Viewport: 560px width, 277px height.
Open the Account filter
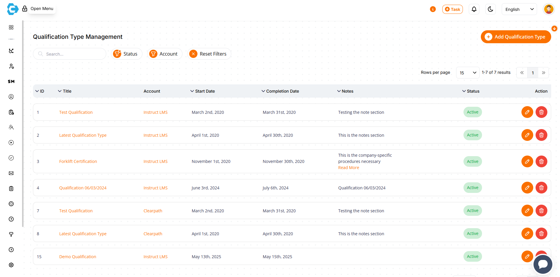(164, 54)
